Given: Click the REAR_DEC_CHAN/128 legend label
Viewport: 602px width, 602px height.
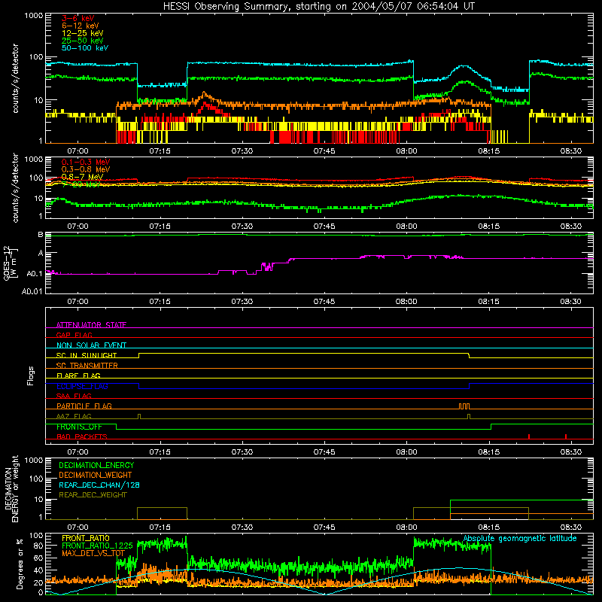Looking at the screenshot, I should pos(99,485).
